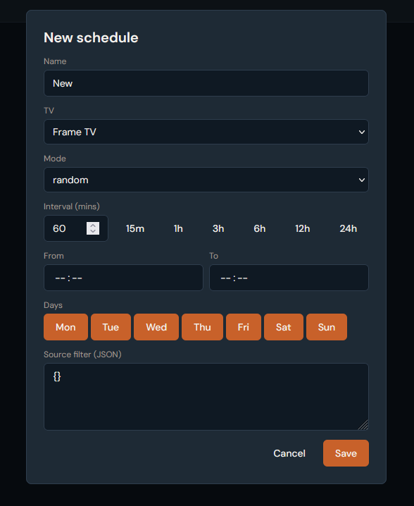Set interval preset to 15m

click(135, 228)
